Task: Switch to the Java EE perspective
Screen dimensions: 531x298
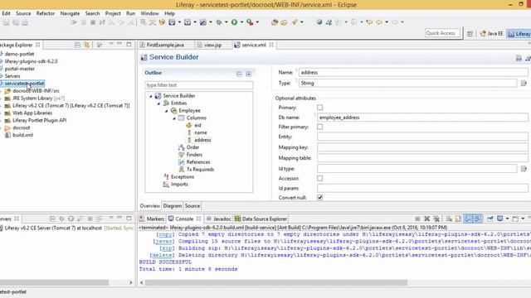Action: coord(492,33)
